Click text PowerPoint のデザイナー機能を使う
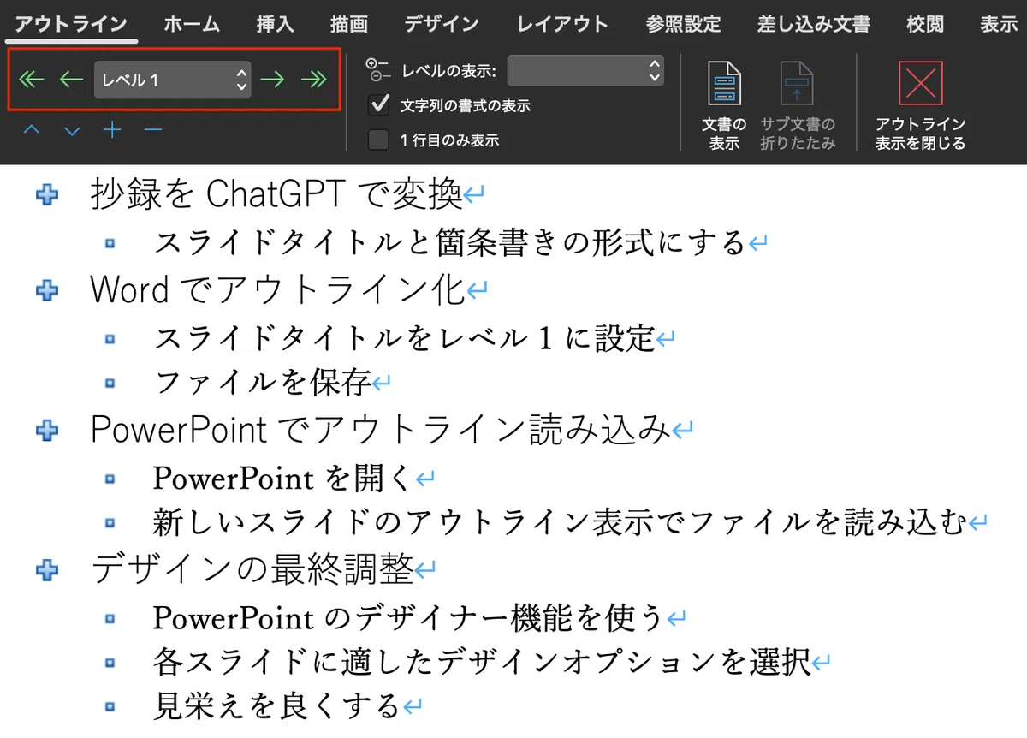 pyautogui.click(x=409, y=616)
